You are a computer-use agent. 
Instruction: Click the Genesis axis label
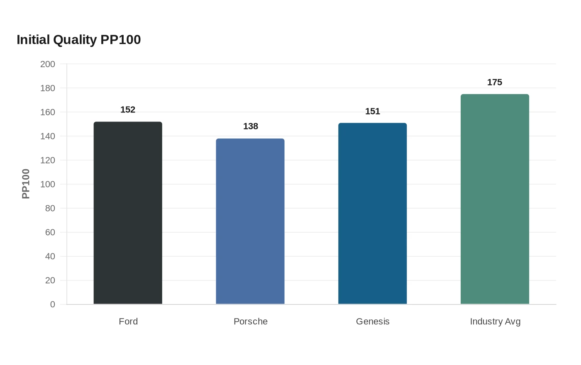tap(373, 321)
